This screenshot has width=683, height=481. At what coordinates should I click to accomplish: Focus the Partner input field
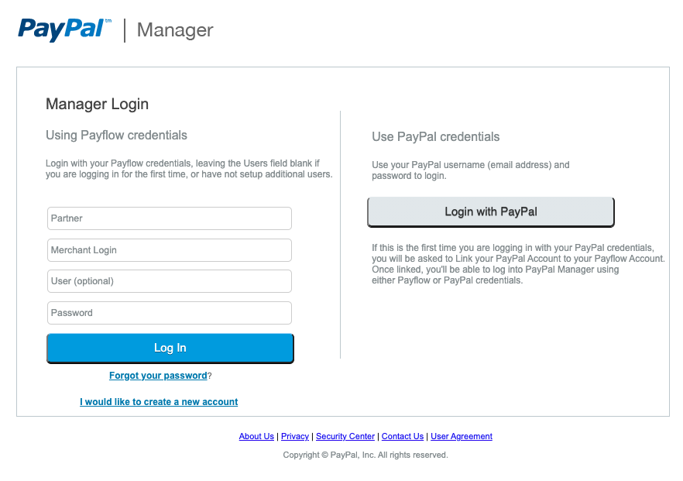(x=170, y=218)
